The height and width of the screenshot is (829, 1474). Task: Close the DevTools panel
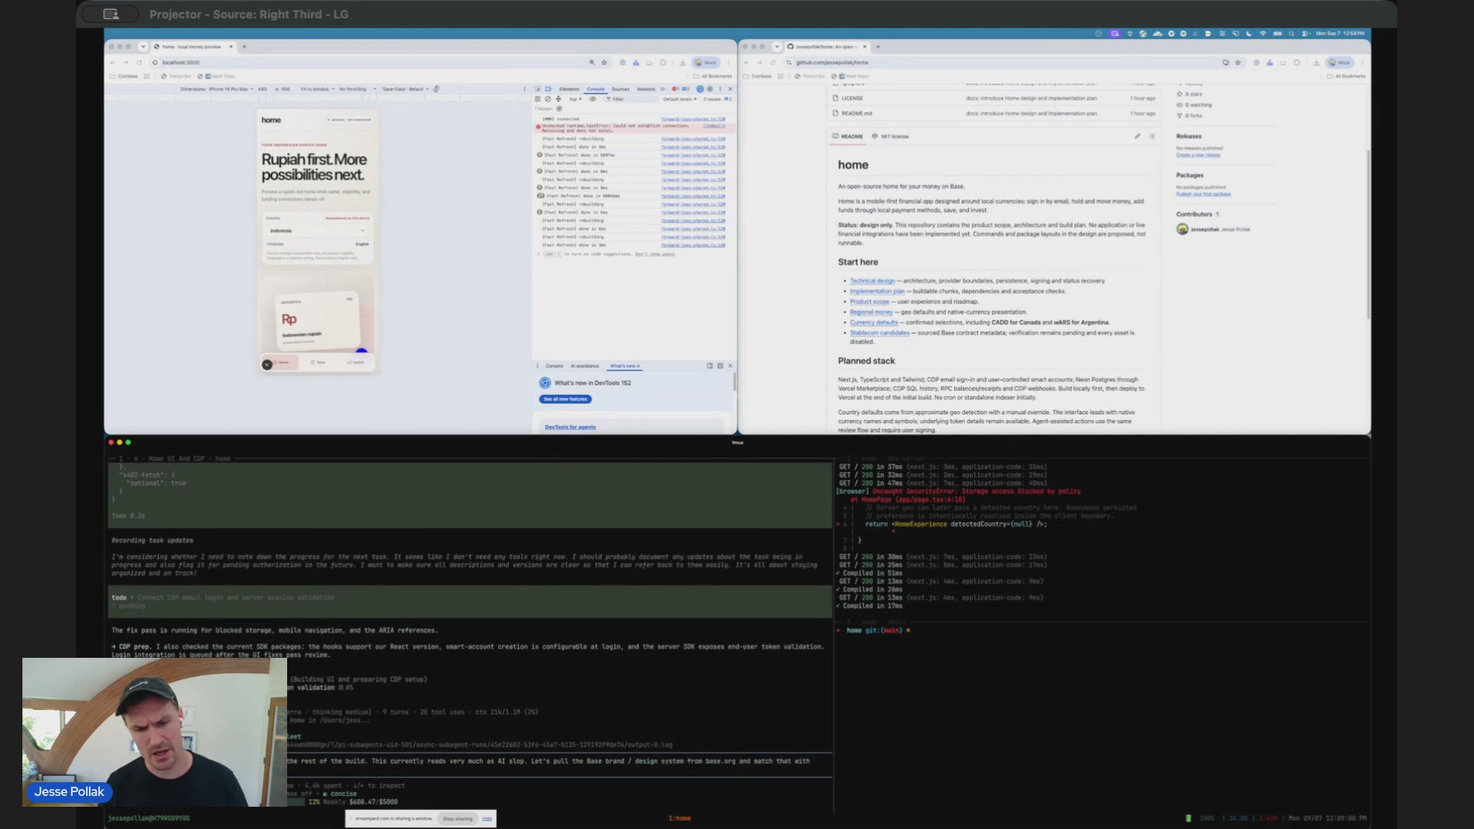pyautogui.click(x=730, y=89)
